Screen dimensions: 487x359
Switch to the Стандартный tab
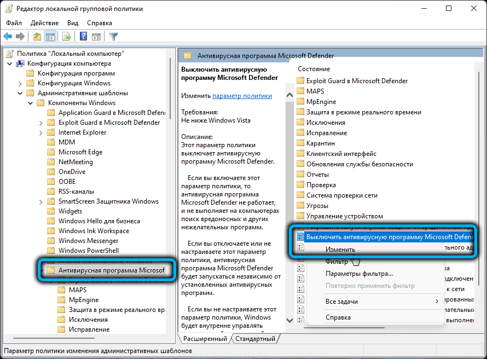(256, 339)
